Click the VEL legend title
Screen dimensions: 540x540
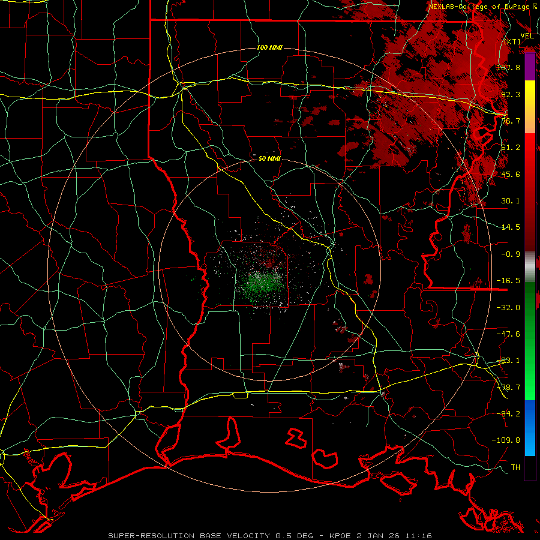pos(527,35)
